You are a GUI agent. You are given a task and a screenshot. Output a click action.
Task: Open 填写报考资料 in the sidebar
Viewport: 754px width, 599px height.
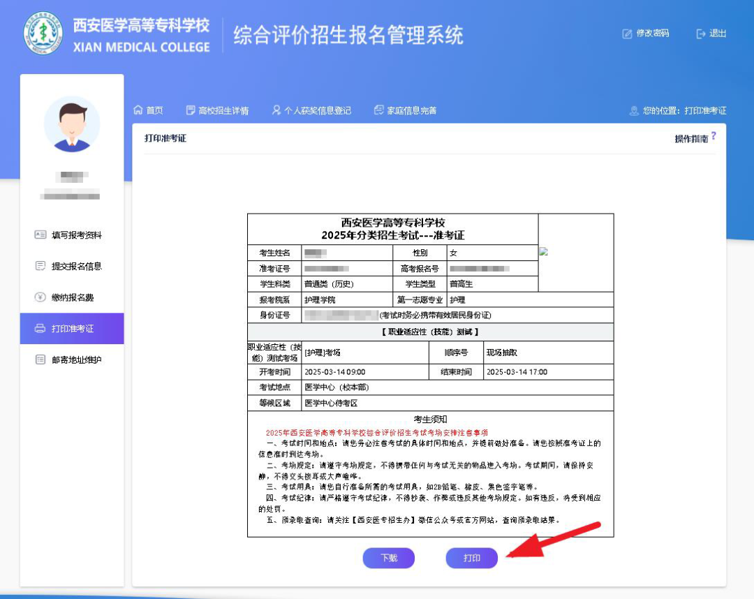(x=76, y=235)
